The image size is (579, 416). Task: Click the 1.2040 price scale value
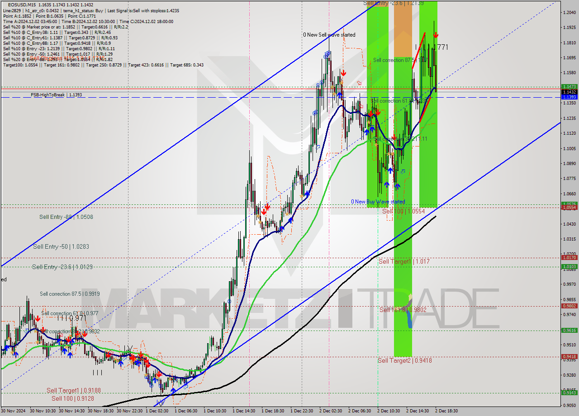tap(569, 12)
